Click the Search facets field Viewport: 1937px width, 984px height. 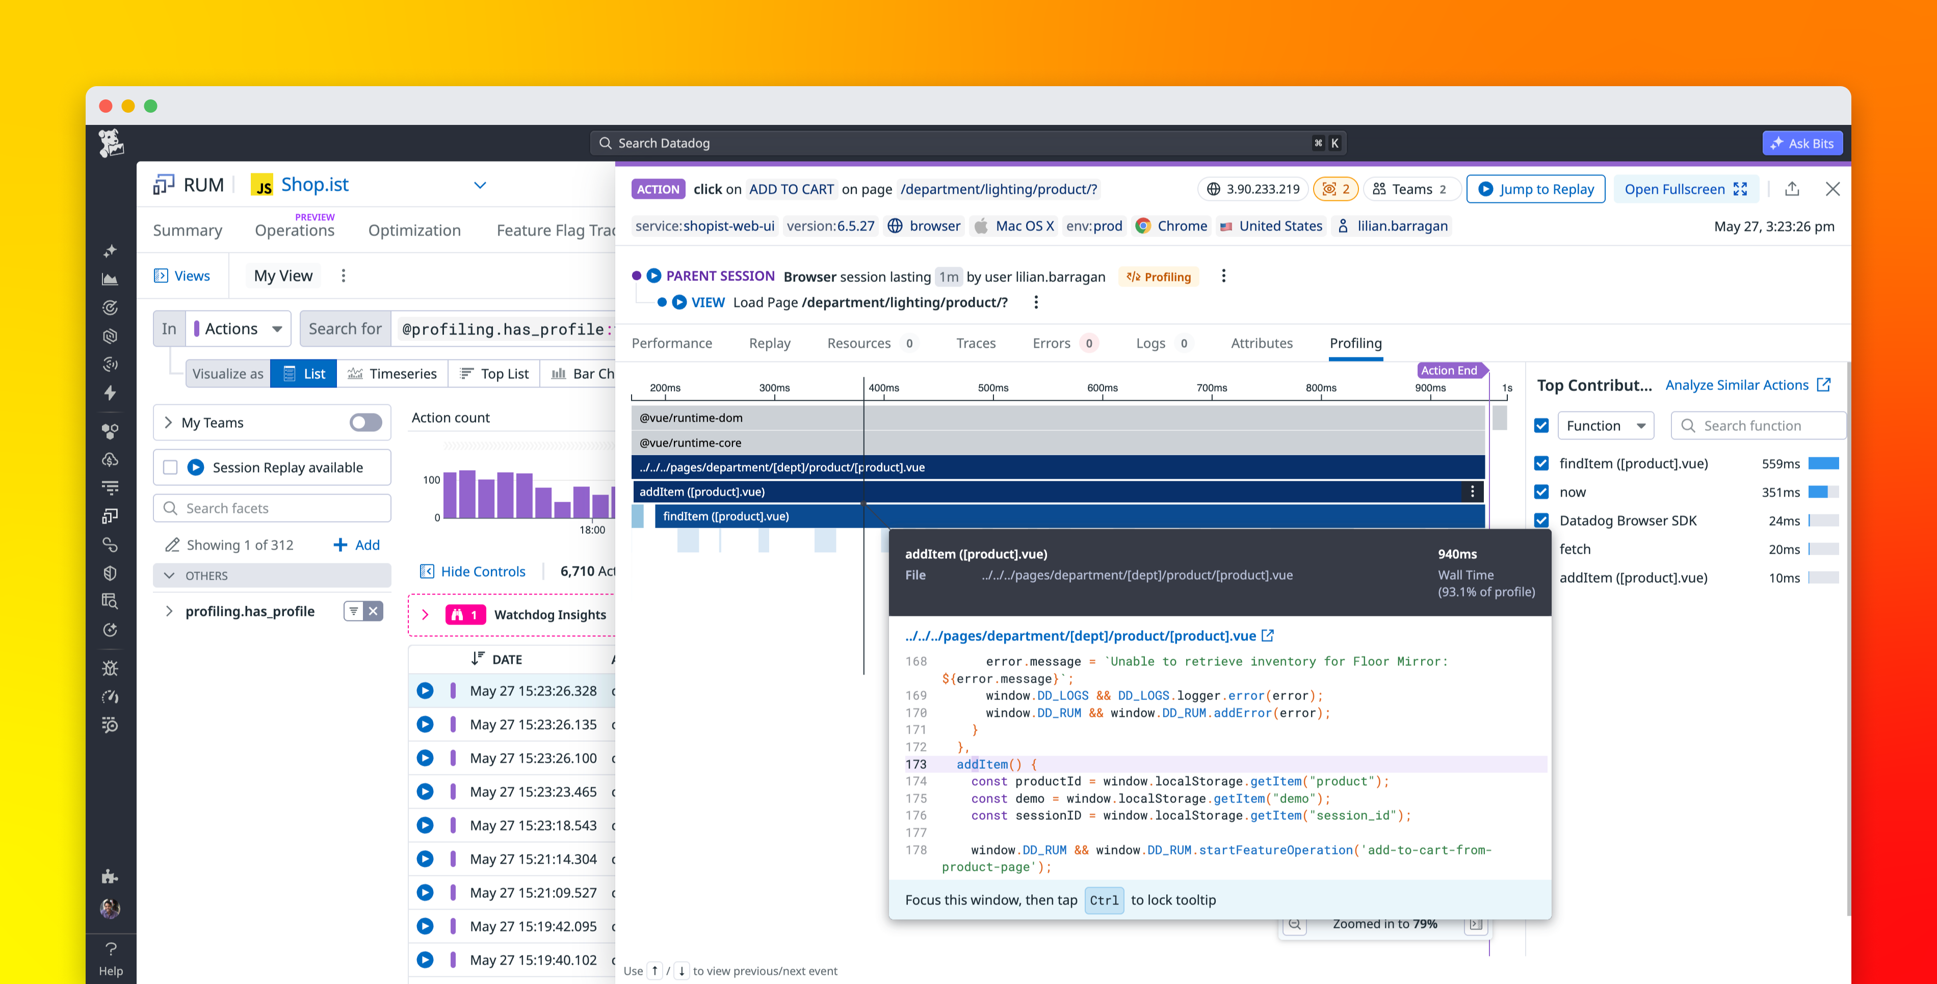[272, 508]
